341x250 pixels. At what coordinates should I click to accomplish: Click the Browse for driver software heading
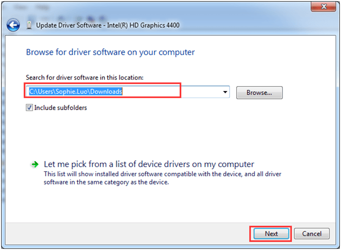[x=110, y=53]
